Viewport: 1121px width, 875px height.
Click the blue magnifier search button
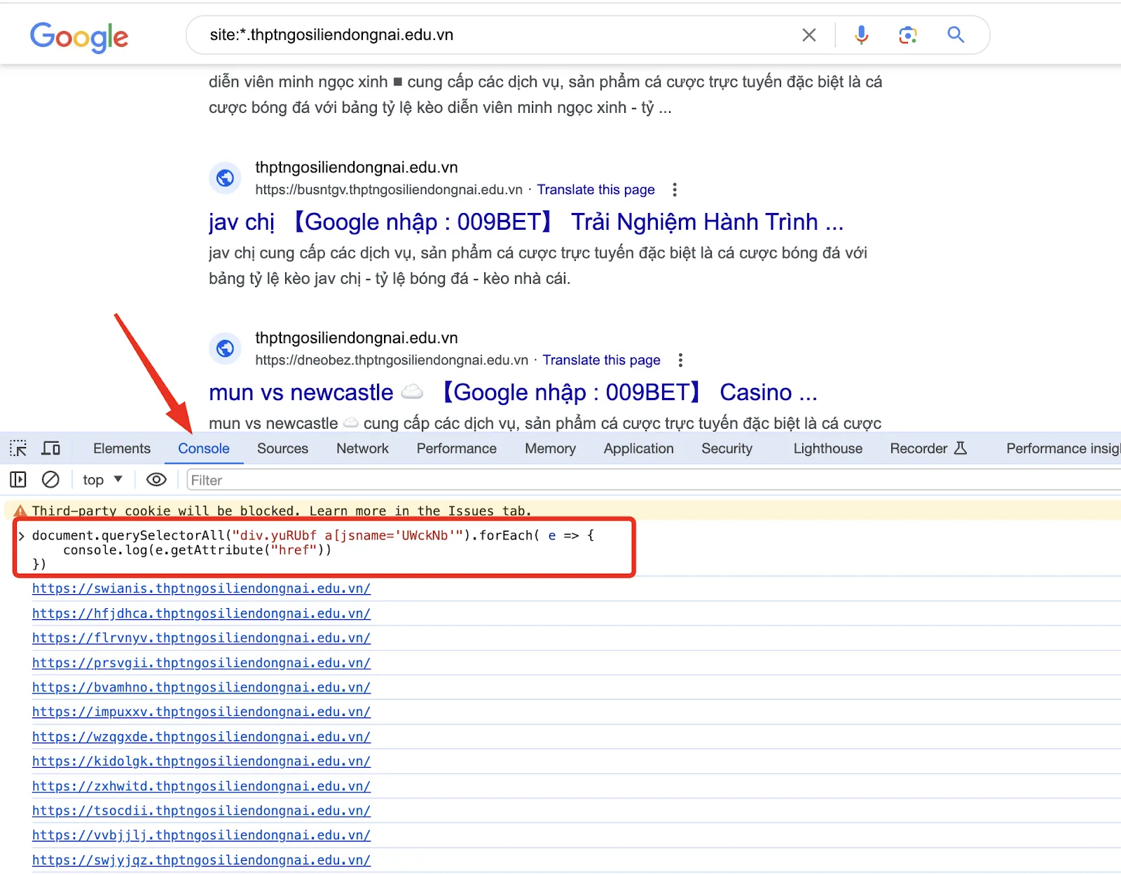point(956,34)
